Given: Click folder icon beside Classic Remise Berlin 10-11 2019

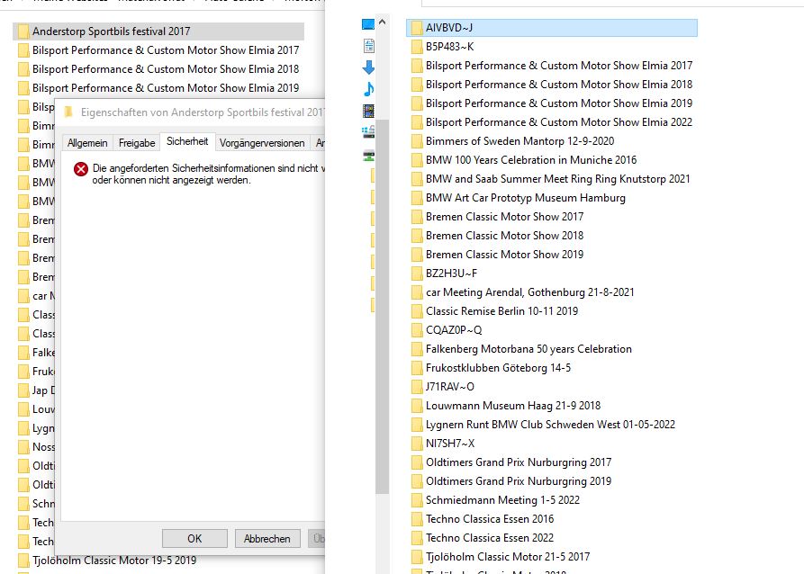Looking at the screenshot, I should [417, 311].
